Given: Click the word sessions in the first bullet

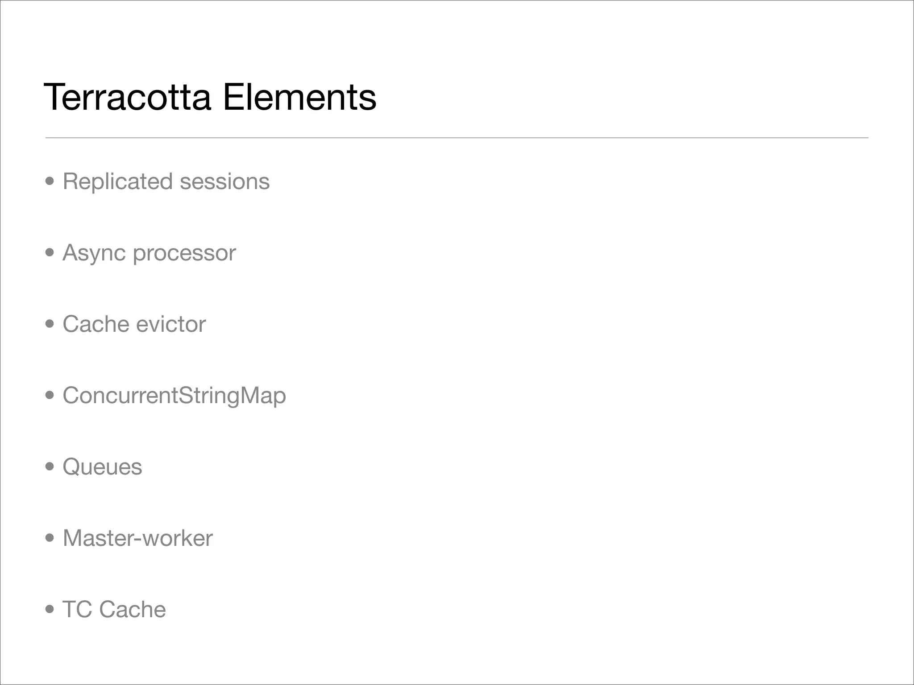Looking at the screenshot, I should tap(224, 182).
